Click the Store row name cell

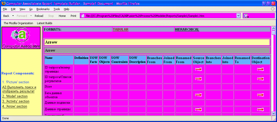tap(59, 87)
